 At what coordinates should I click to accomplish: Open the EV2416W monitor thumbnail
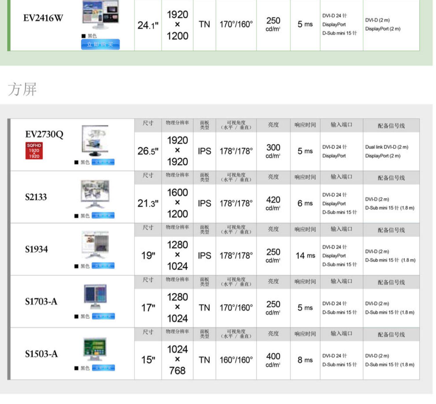pyautogui.click(x=101, y=15)
